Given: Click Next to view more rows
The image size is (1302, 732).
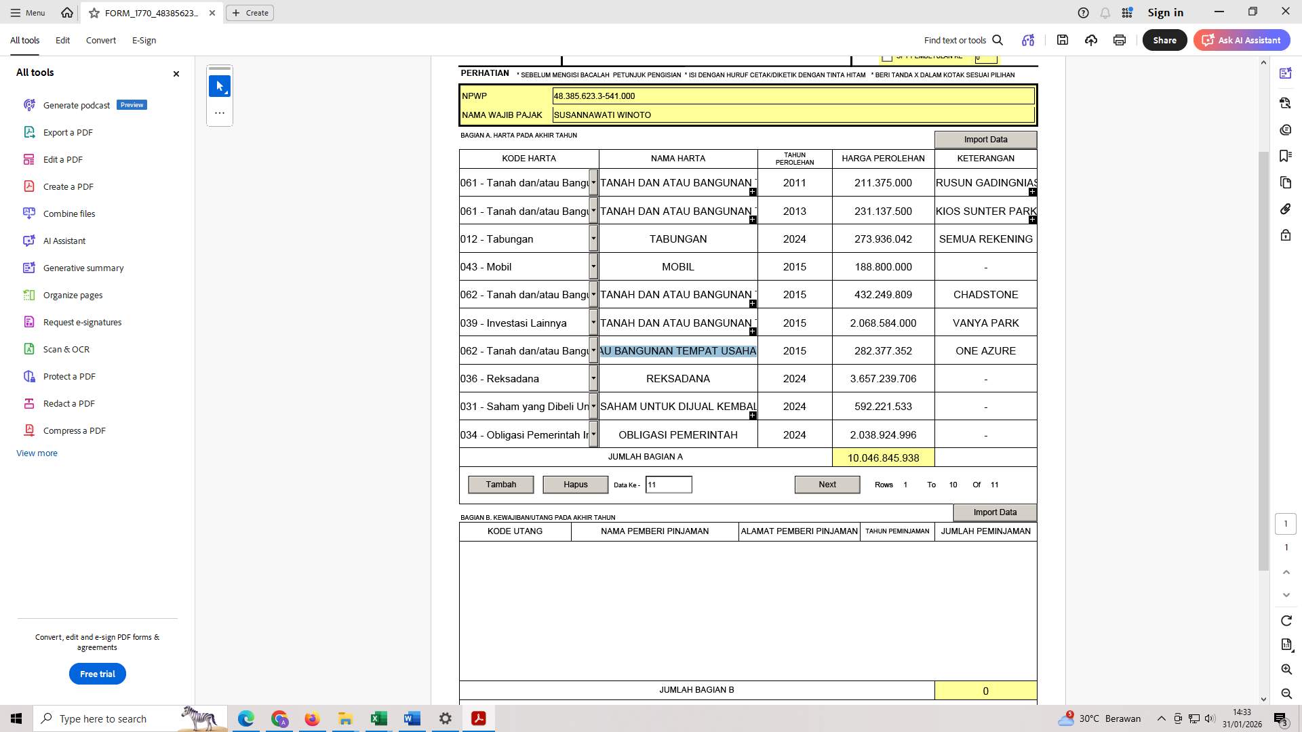Looking at the screenshot, I should pyautogui.click(x=827, y=484).
